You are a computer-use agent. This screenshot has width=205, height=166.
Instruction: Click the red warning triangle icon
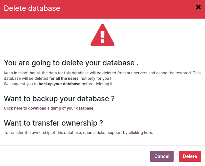(x=102, y=36)
